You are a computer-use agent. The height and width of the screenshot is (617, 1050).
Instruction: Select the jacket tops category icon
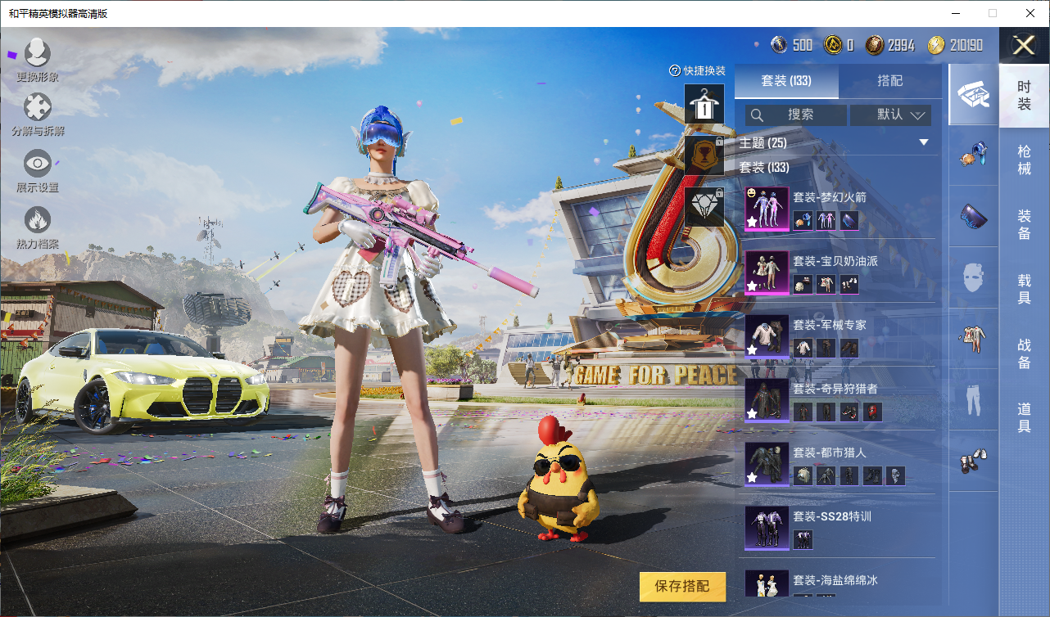(973, 338)
